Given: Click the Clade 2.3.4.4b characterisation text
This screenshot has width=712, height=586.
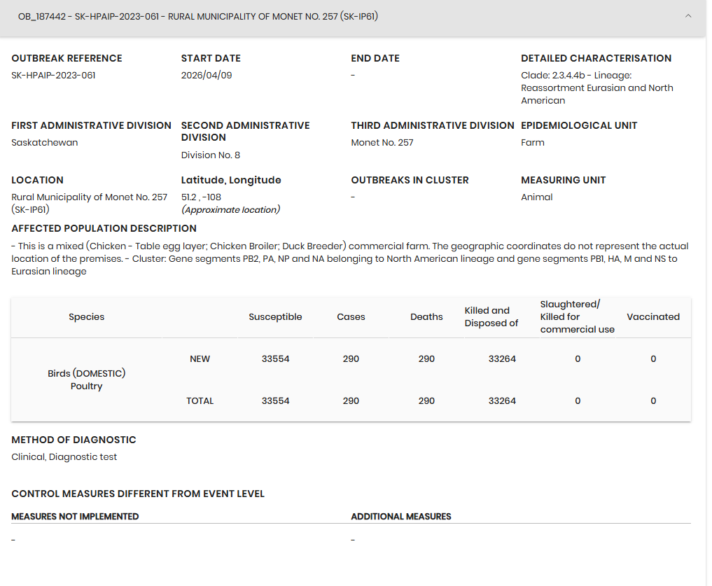Looking at the screenshot, I should tap(597, 88).
